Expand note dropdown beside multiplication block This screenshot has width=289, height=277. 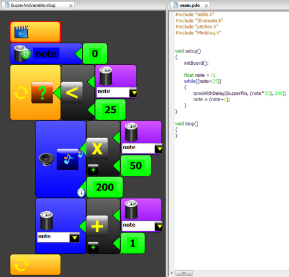point(158,149)
